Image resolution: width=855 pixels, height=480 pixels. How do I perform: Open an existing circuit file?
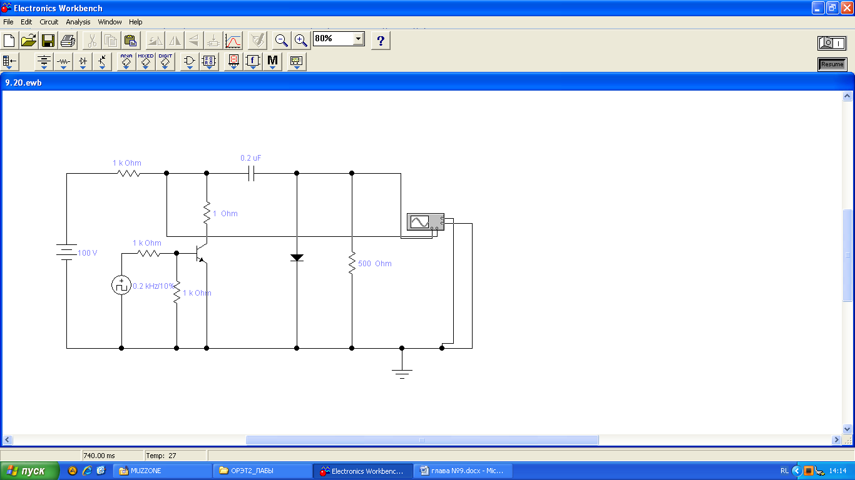click(x=29, y=41)
